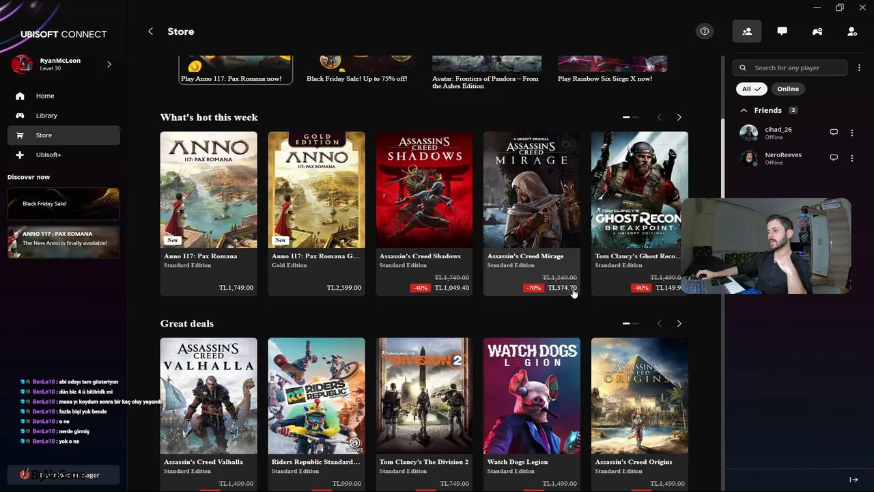The height and width of the screenshot is (492, 874).
Task: Click the TL374.70 Mirage price
Action: click(x=563, y=288)
